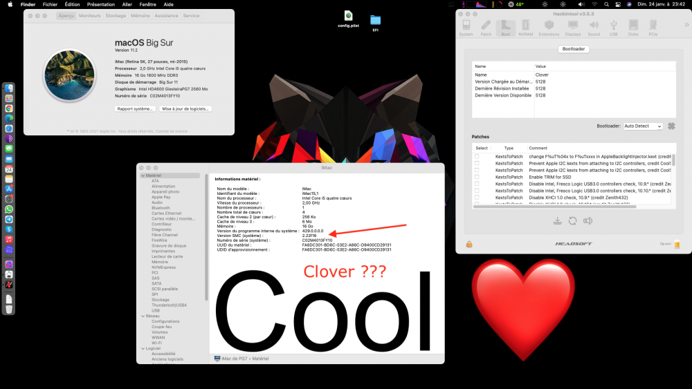Click the Rapport système button
Viewport: 692px width, 389px height.
[135, 108]
